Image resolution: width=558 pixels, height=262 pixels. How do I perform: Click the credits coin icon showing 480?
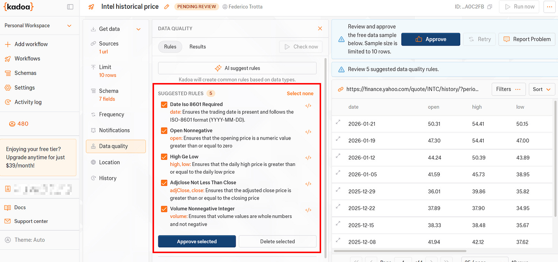pyautogui.click(x=12, y=124)
